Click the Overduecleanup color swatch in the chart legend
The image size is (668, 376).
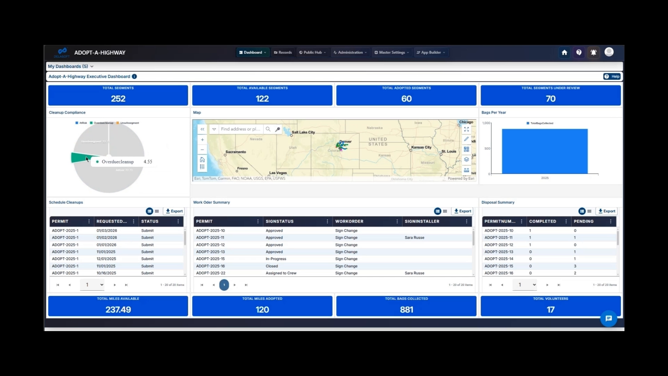tap(91, 123)
